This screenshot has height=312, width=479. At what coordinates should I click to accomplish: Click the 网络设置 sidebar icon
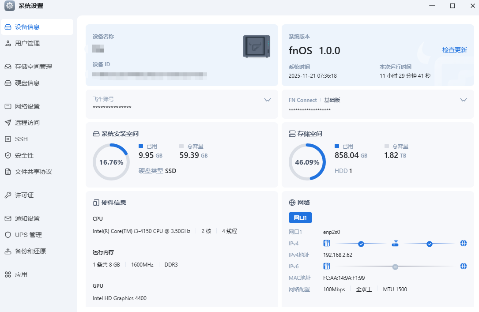tap(8, 106)
